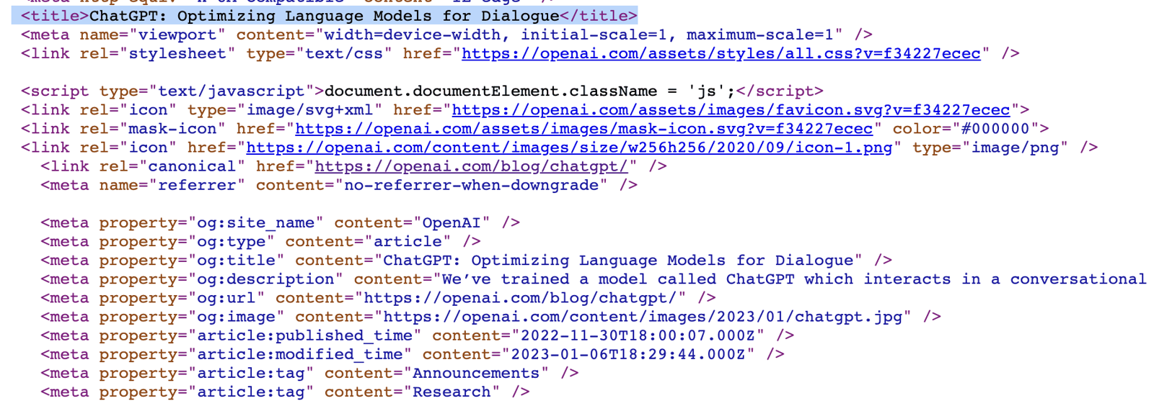Click the rel="canonical" attribute
The width and height of the screenshot is (1154, 406).
pyautogui.click(x=172, y=166)
